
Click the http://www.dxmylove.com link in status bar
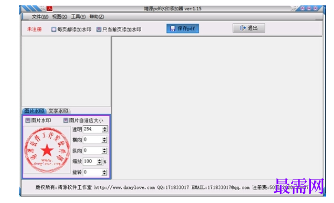[x=124, y=187]
